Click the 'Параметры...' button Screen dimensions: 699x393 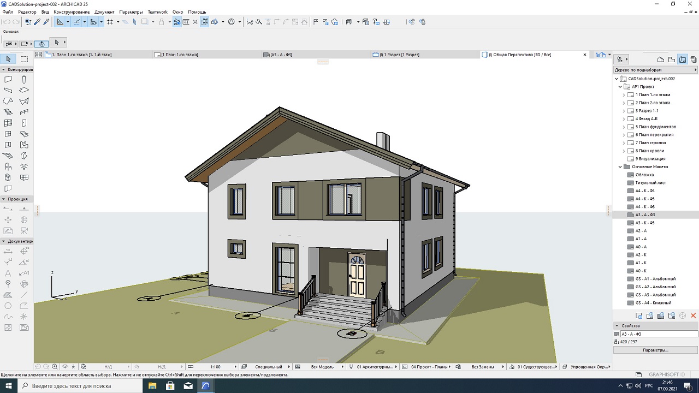(655, 350)
